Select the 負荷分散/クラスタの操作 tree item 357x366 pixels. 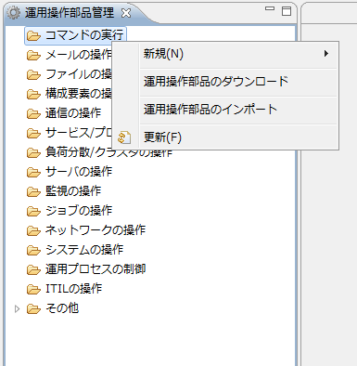point(108,153)
